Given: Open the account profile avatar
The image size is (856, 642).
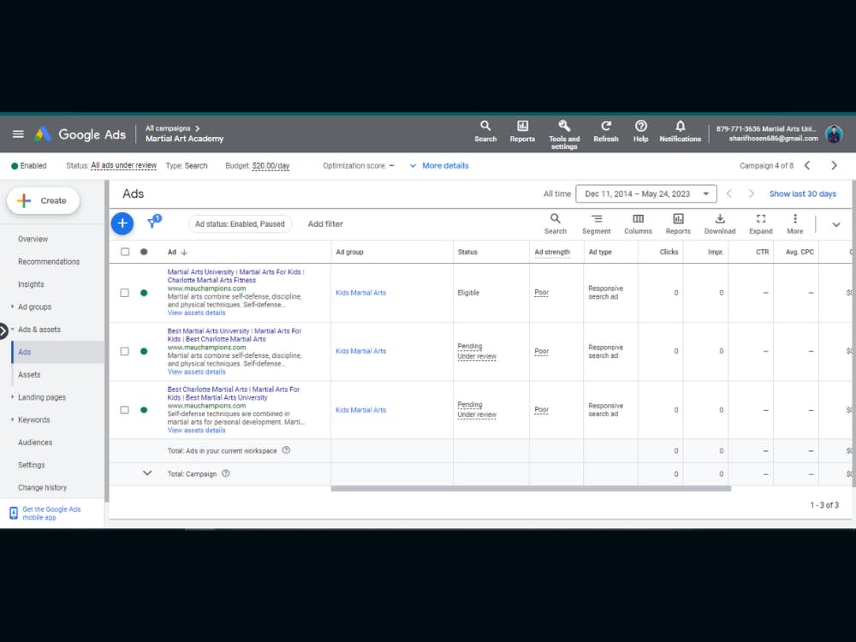Looking at the screenshot, I should [834, 134].
